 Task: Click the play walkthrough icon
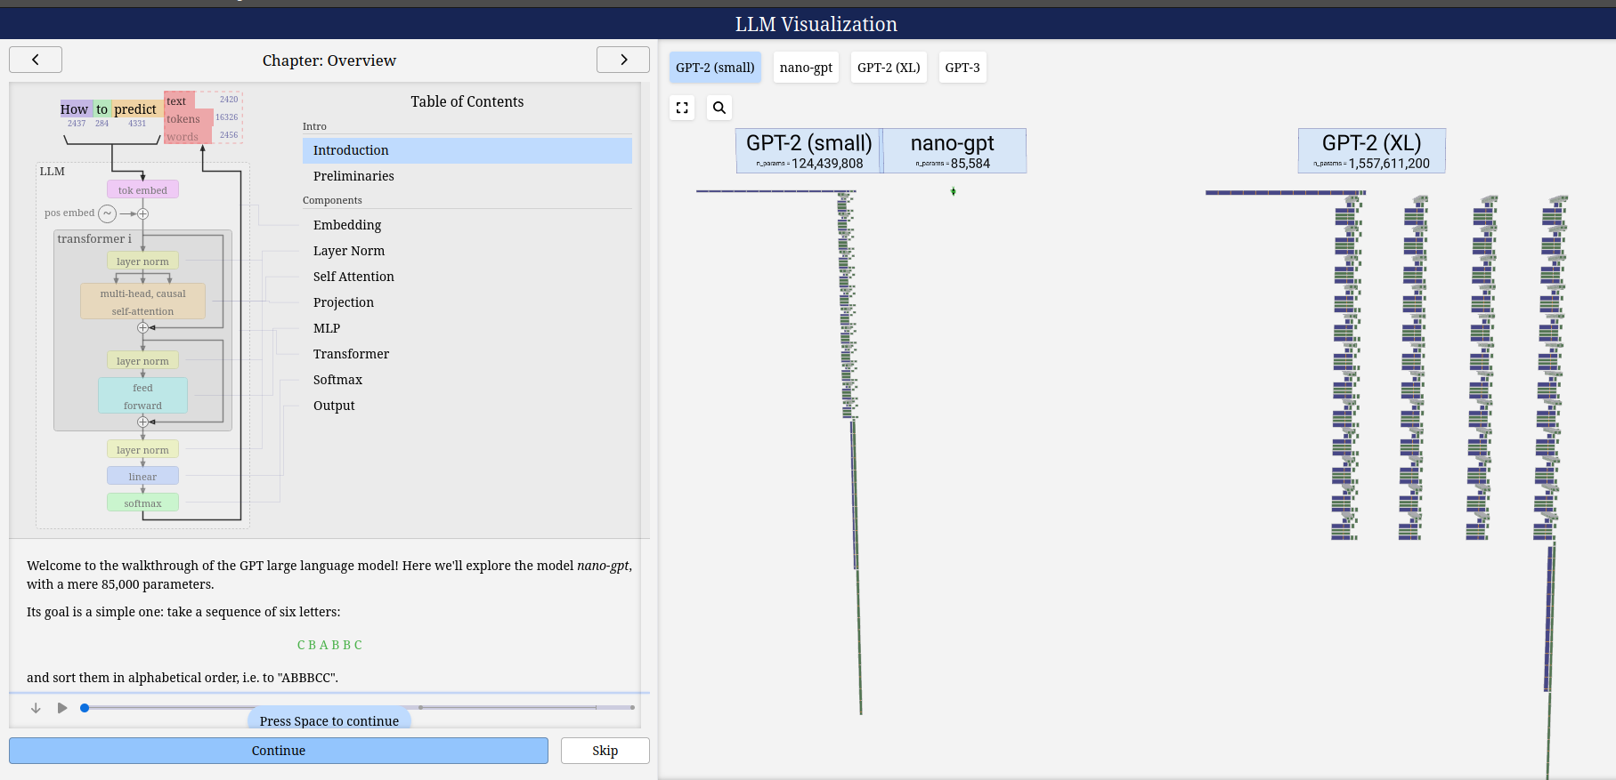tap(62, 708)
